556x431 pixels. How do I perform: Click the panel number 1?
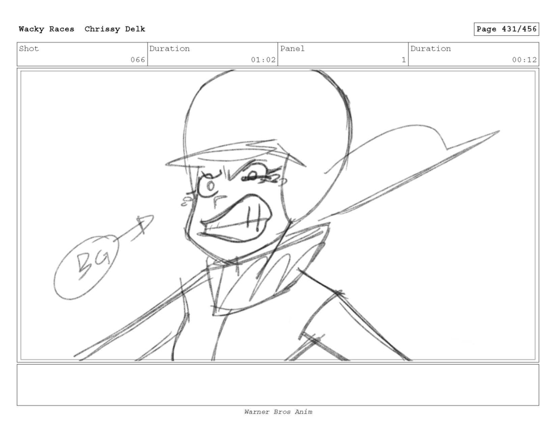[x=403, y=60]
